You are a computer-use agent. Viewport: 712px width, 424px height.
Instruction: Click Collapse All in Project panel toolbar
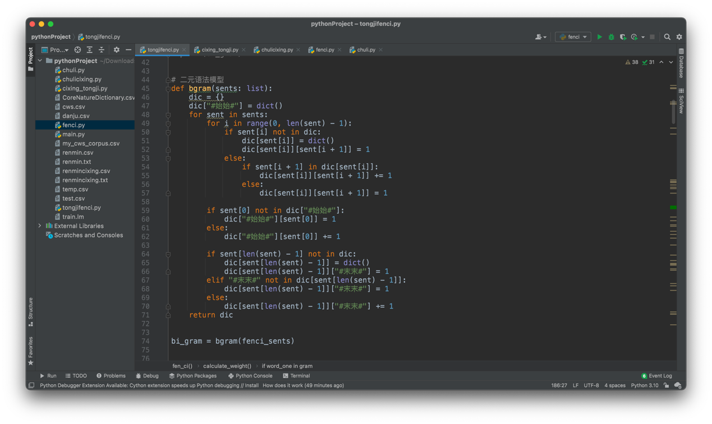coord(102,50)
